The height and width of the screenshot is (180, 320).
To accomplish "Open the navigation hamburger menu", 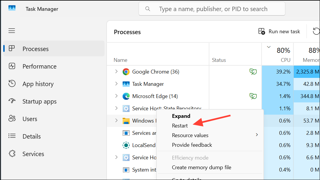I will coord(12,31).
